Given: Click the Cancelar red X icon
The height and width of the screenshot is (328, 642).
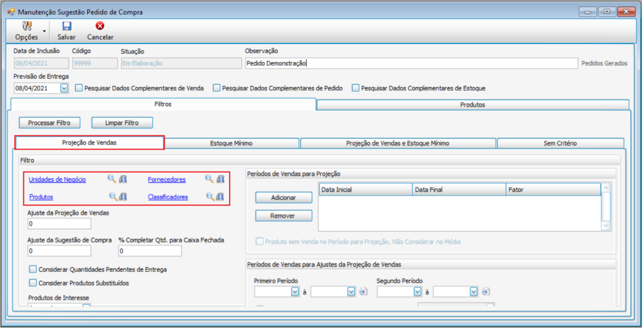Looking at the screenshot, I should click(x=100, y=26).
